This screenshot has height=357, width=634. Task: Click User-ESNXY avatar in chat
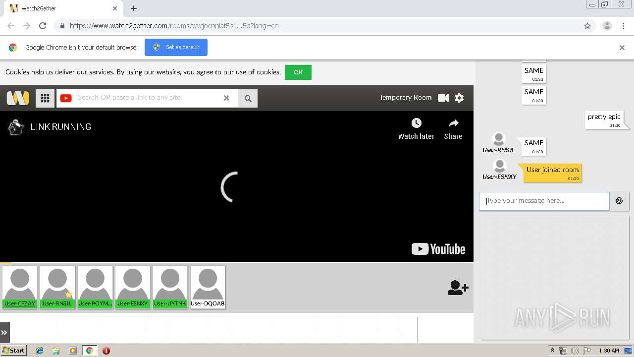tap(499, 166)
